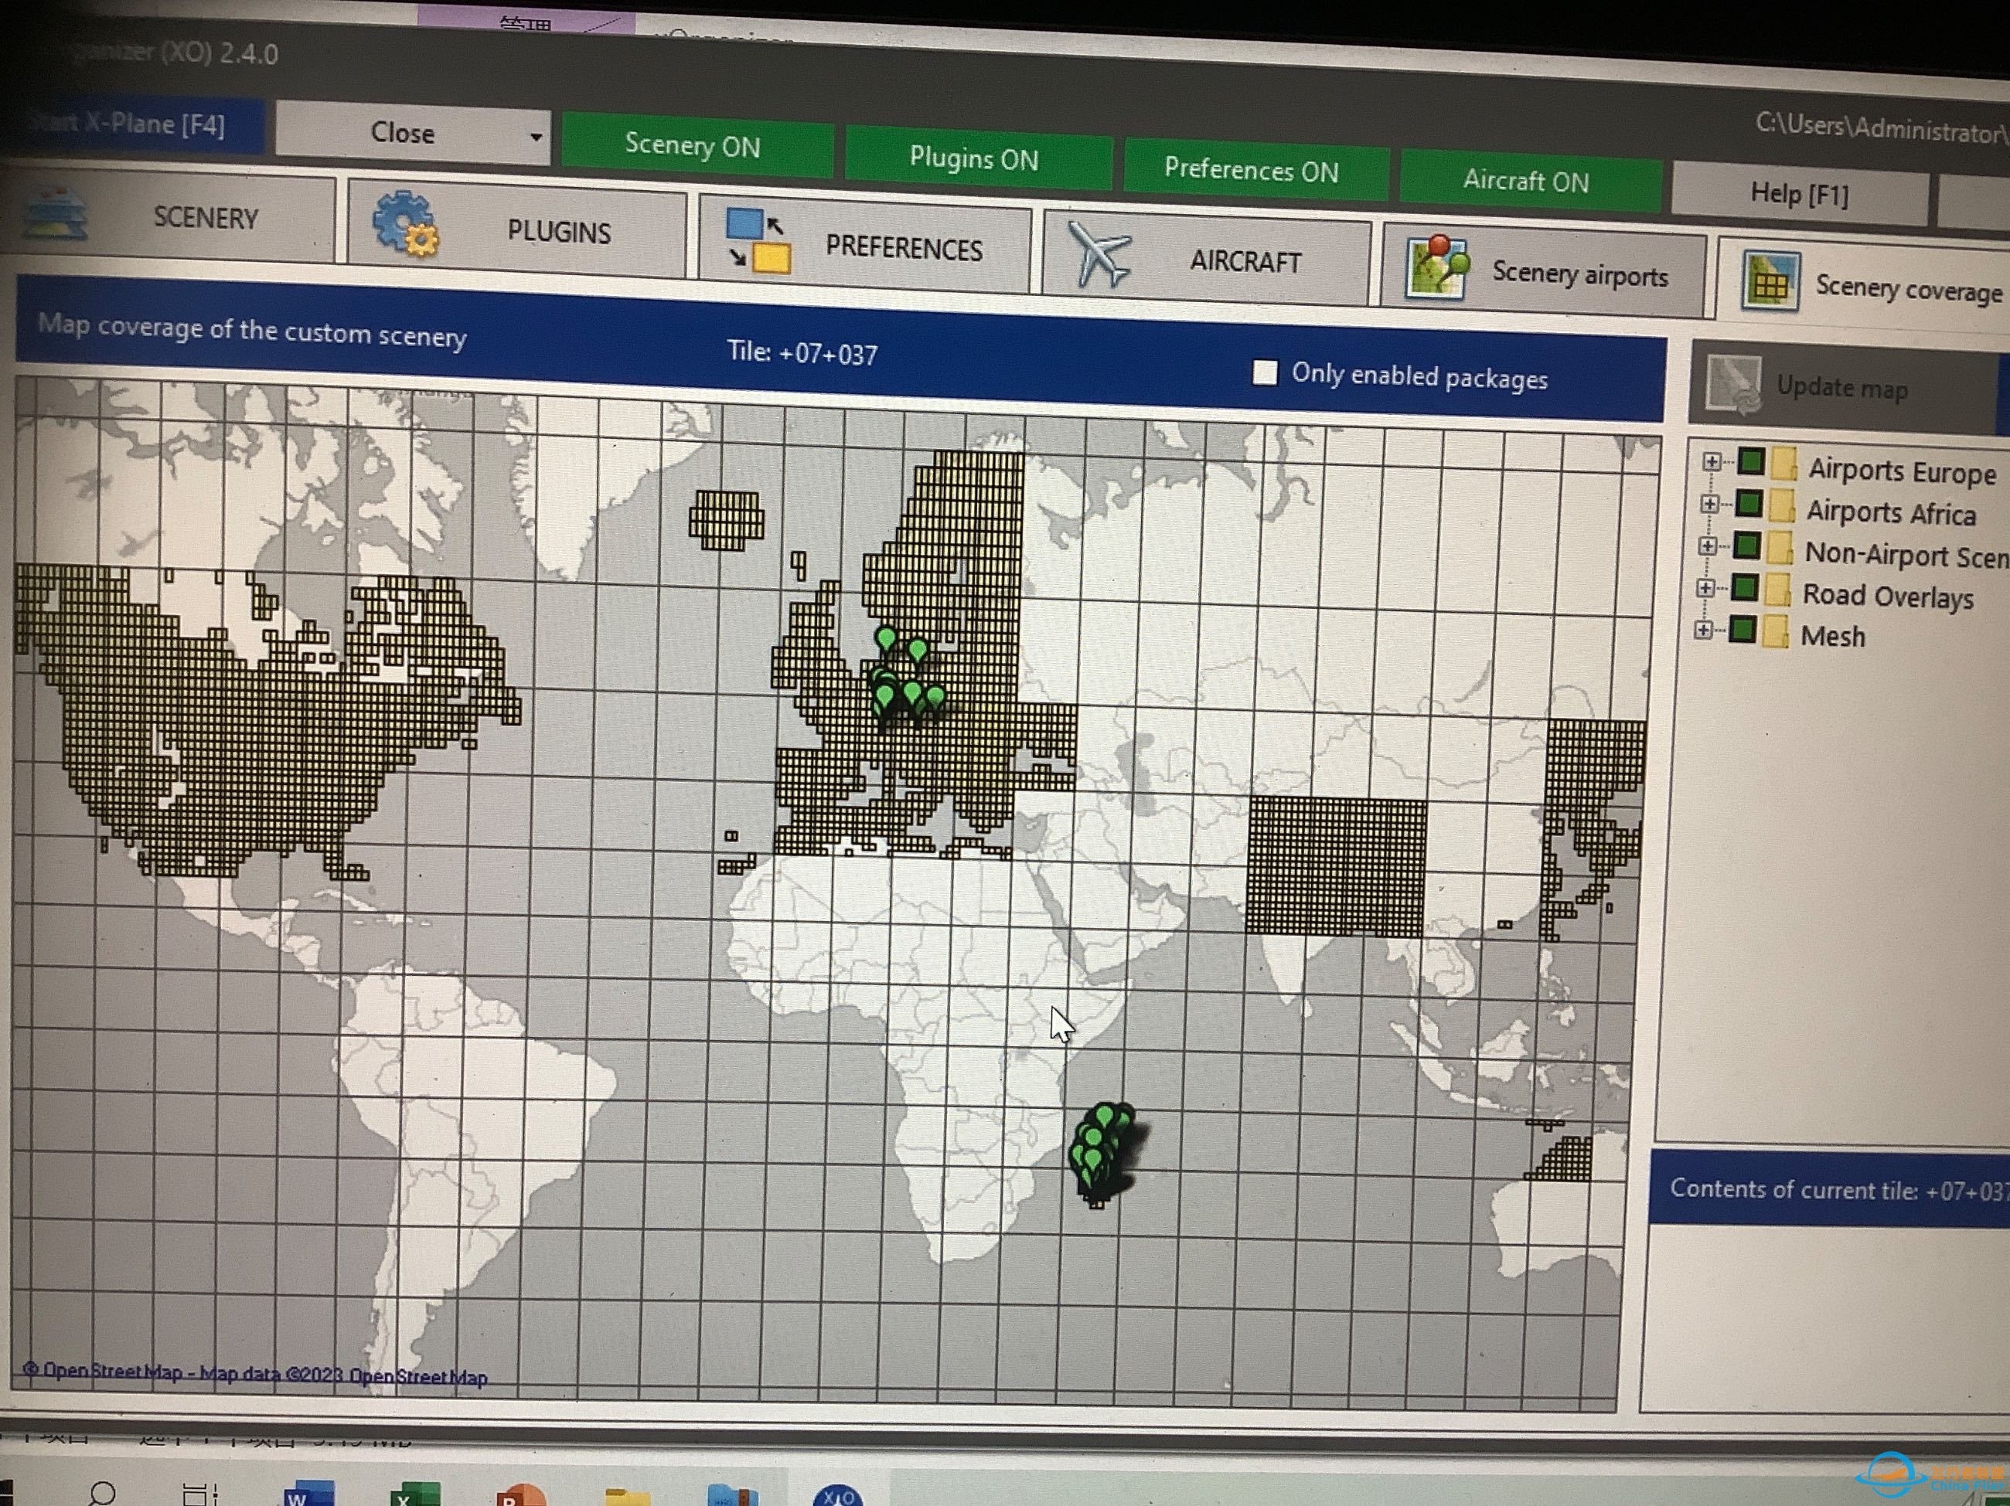Click the Road Overlays folder icon
This screenshot has width=2010, height=1506.
(1777, 590)
